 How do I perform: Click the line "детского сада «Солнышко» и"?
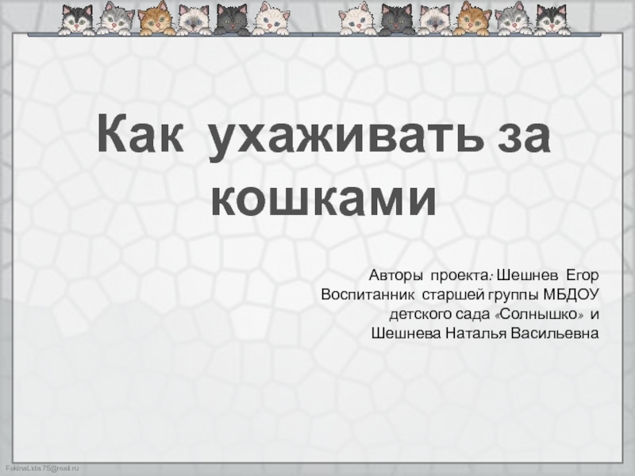click(x=494, y=314)
